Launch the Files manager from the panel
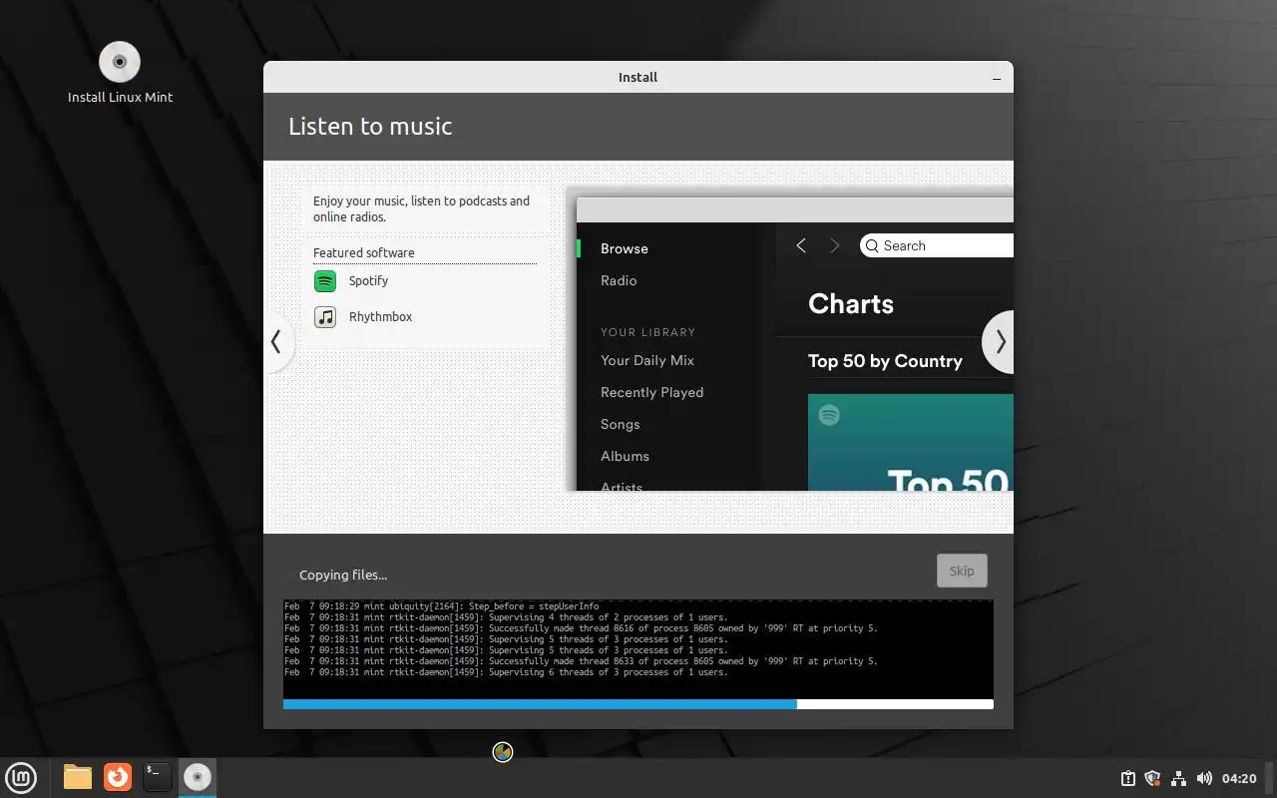This screenshot has width=1277, height=798. [77, 777]
